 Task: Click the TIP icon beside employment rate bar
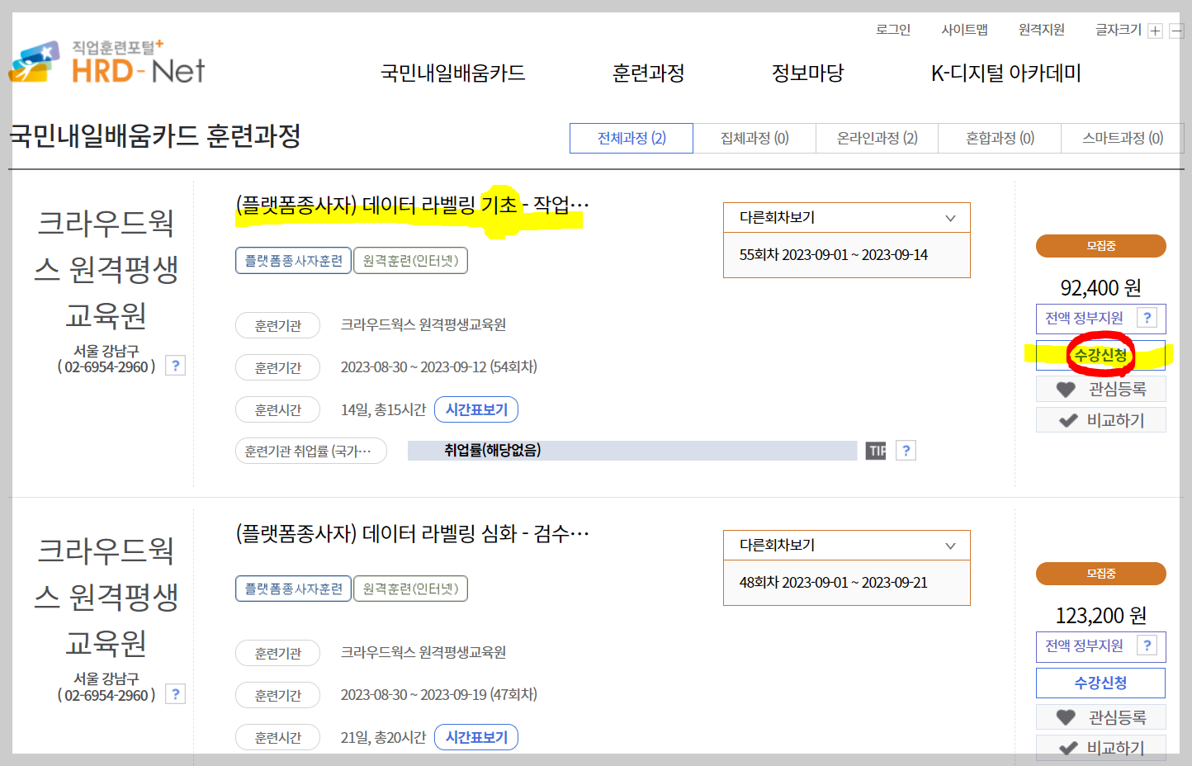876,451
